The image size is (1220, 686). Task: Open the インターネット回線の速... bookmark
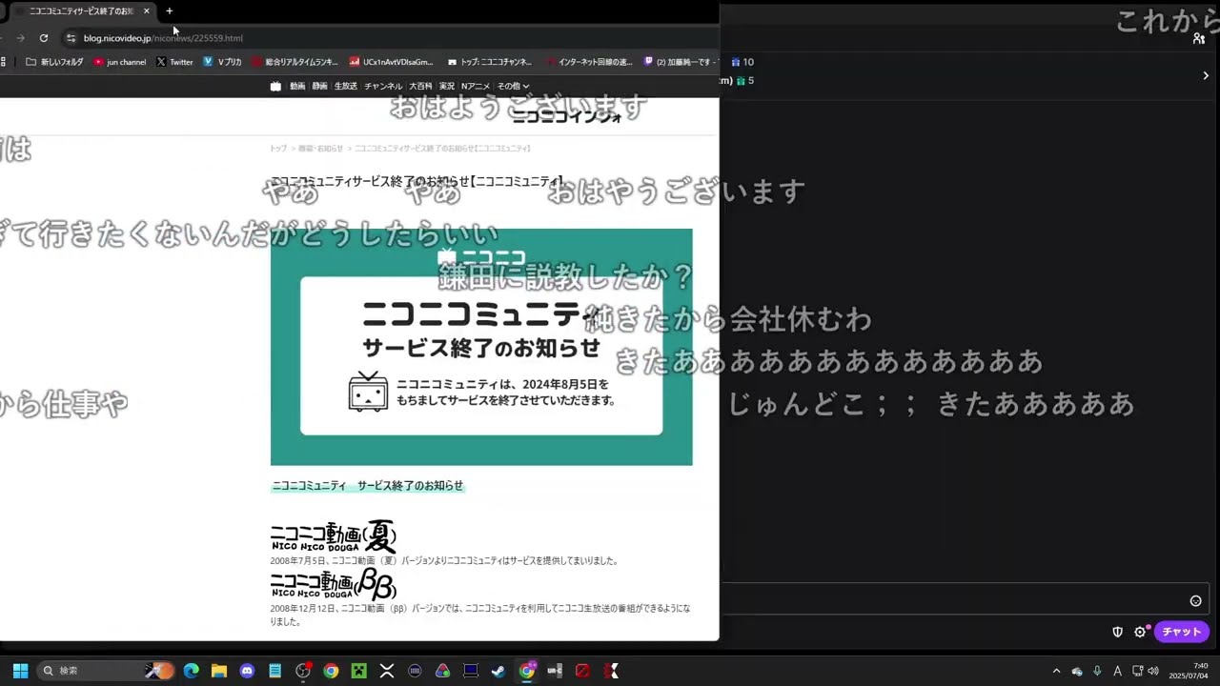(x=589, y=62)
